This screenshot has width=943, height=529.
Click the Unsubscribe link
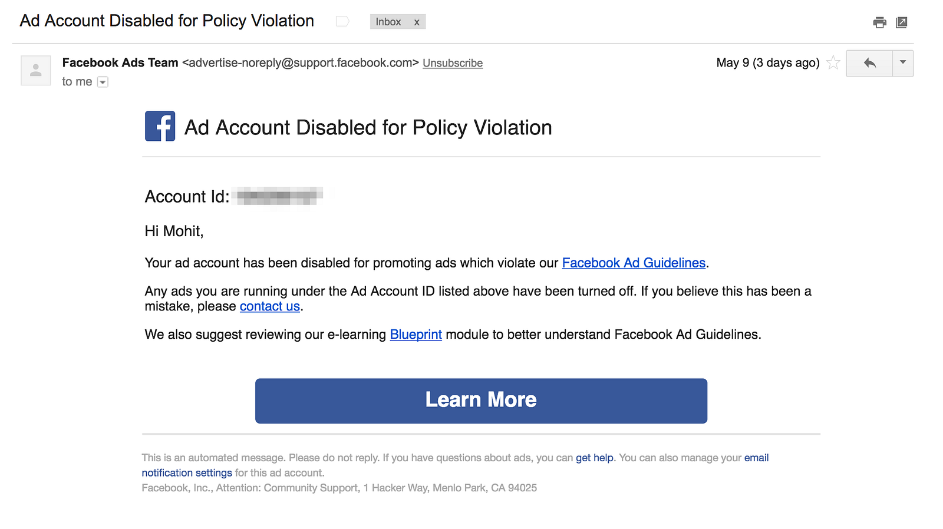click(x=452, y=63)
